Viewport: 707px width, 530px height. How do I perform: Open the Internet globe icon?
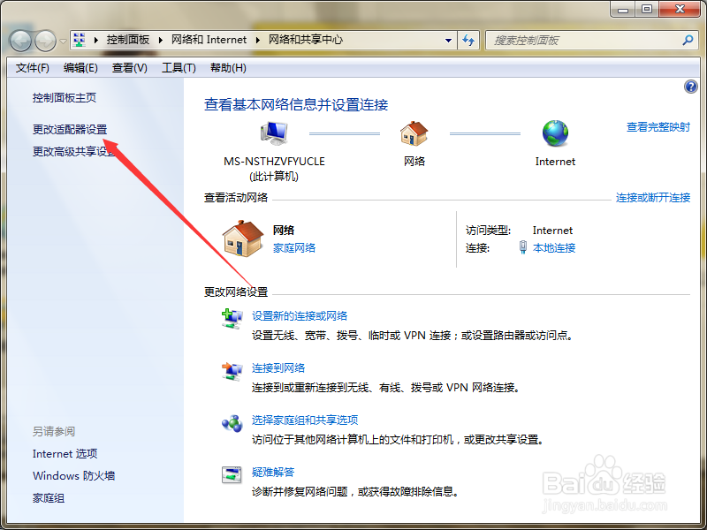click(x=555, y=132)
